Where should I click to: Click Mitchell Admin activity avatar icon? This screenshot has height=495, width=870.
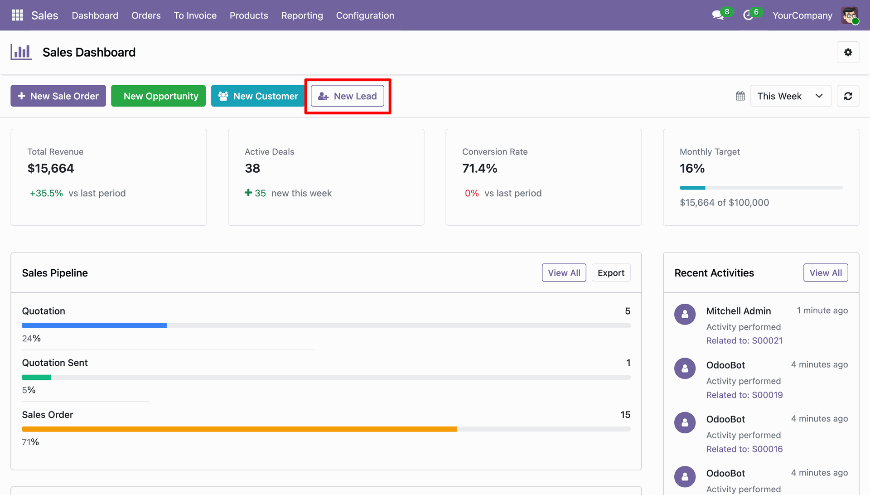685,314
